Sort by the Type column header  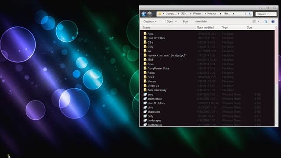[225, 28]
